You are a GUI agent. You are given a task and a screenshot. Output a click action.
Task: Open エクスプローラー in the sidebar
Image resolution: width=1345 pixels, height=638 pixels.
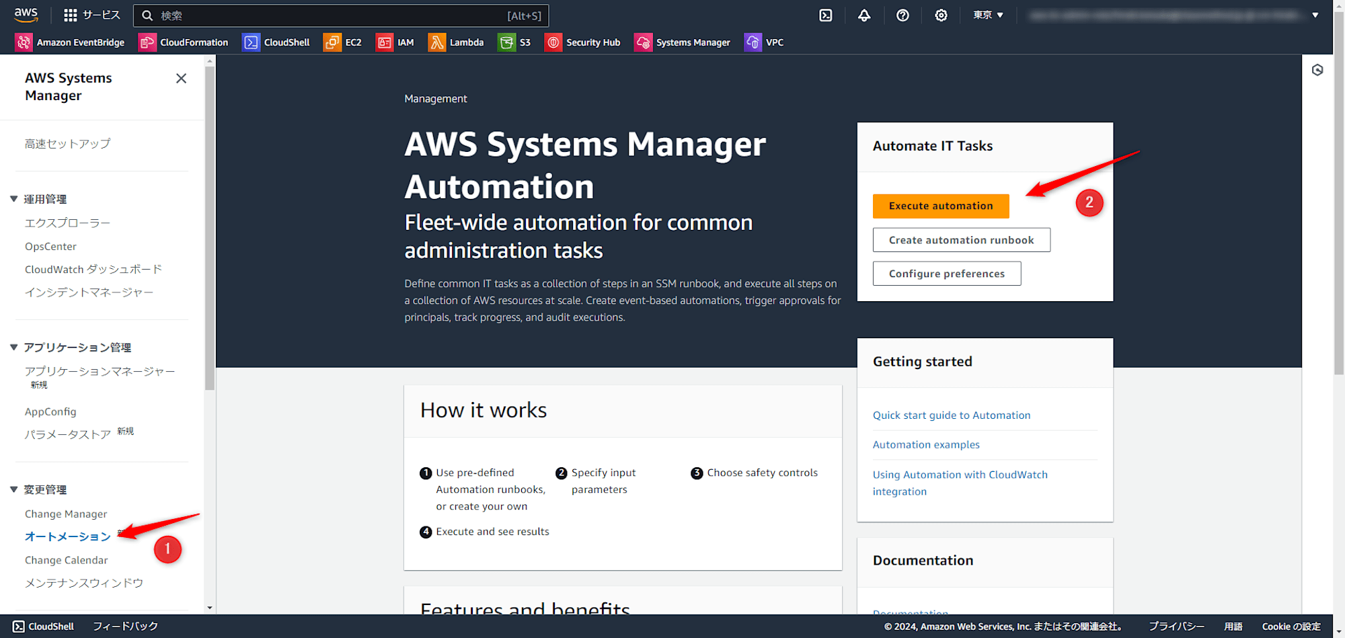67,223
